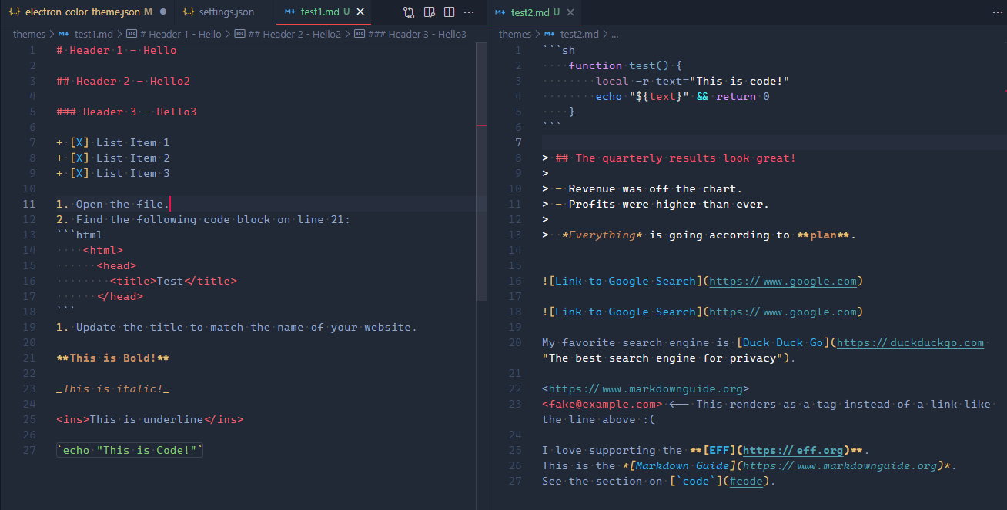
Task: Open More Actions menu in right editor group
Action: (x=997, y=12)
